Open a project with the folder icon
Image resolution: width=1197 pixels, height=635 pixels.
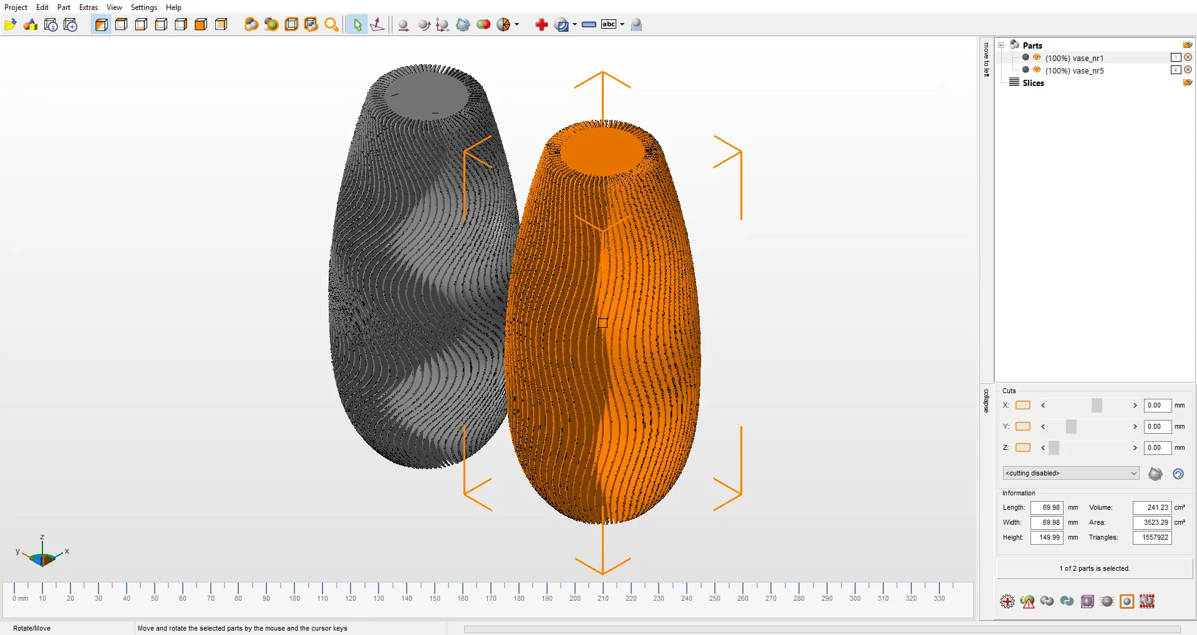pyautogui.click(x=10, y=25)
